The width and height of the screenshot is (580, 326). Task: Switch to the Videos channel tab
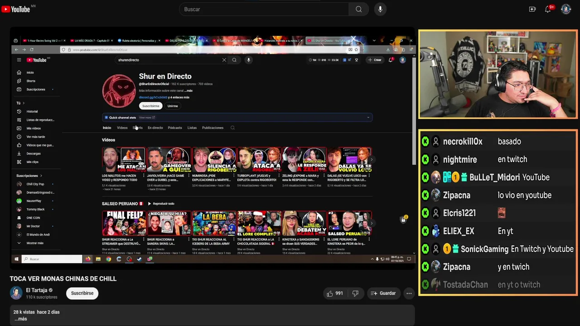[122, 128]
